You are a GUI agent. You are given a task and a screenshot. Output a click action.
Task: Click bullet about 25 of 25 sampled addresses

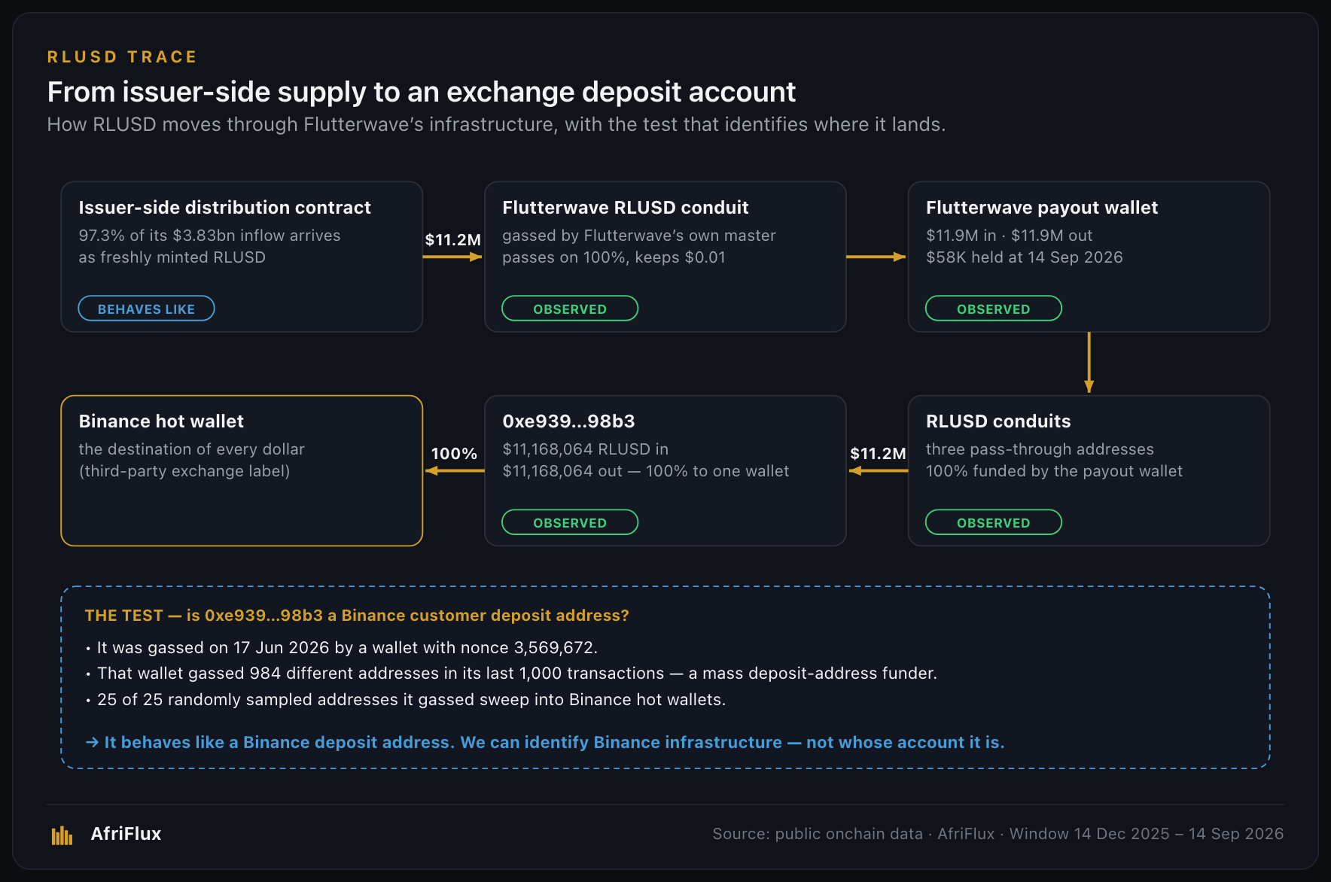point(405,700)
